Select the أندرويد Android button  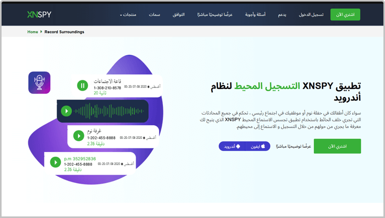232,146
